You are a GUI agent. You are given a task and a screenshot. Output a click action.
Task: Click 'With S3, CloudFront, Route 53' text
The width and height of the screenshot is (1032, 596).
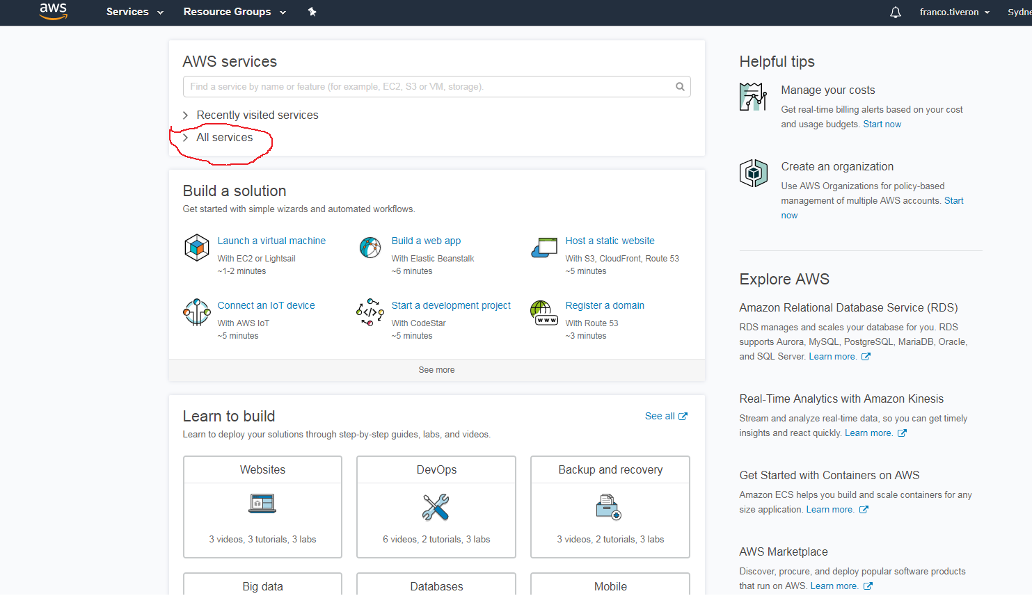[x=622, y=259]
